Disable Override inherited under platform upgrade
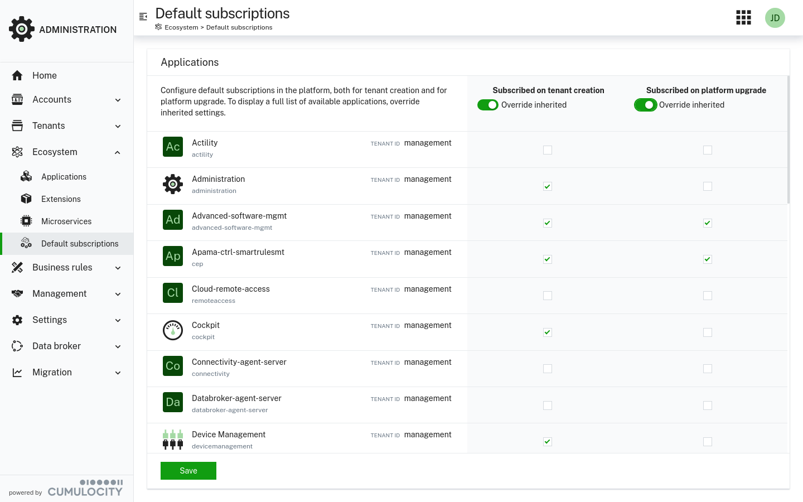Viewport: 803px width, 502px height. 646,105
